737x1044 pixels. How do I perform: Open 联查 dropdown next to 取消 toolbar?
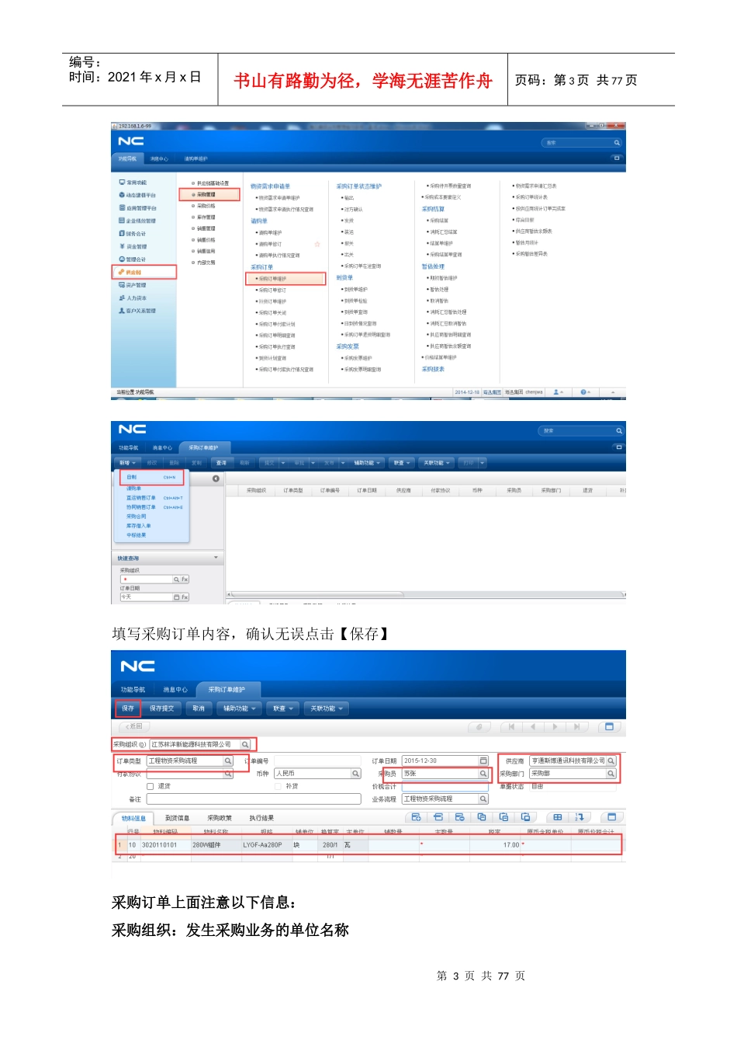point(283,708)
